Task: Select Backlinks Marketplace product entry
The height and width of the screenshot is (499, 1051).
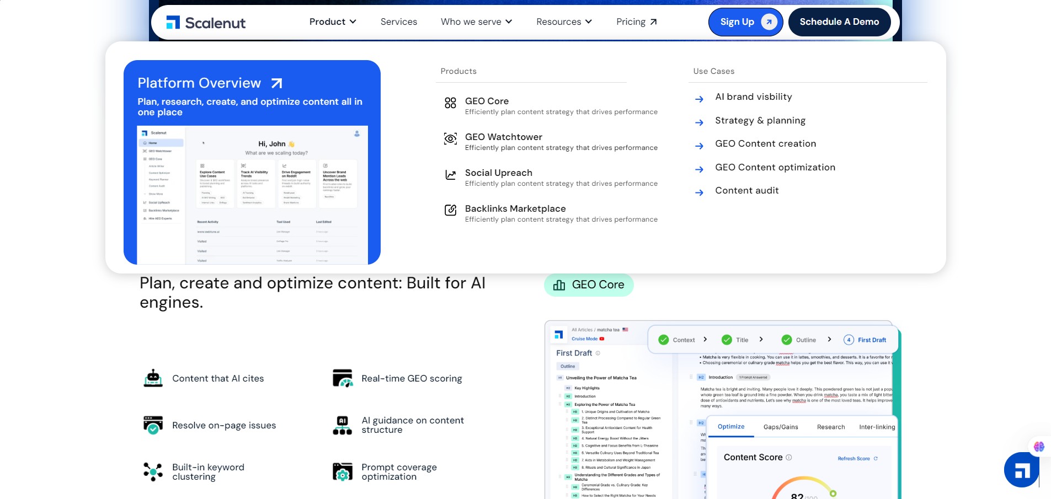Action: point(551,213)
